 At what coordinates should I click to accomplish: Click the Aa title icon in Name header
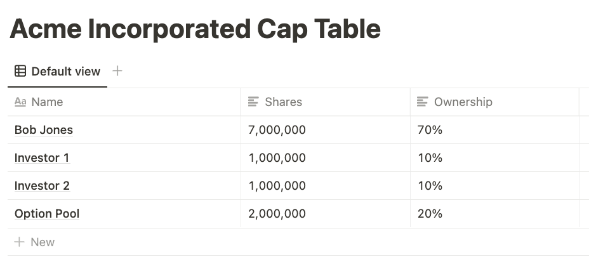20,102
